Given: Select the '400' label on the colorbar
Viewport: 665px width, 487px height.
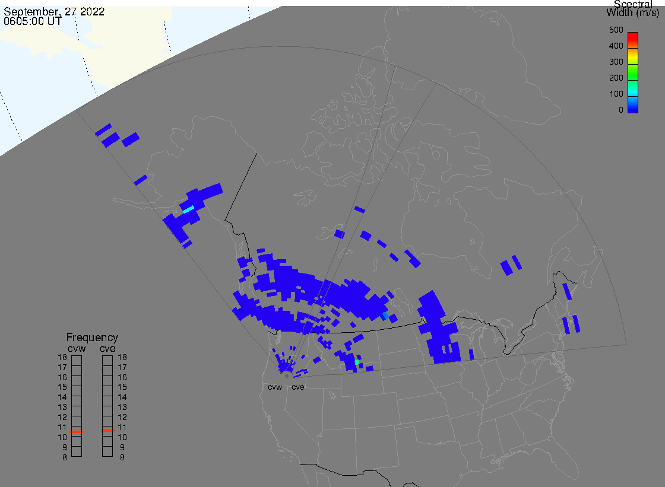Looking at the screenshot, I should pyautogui.click(x=616, y=46).
